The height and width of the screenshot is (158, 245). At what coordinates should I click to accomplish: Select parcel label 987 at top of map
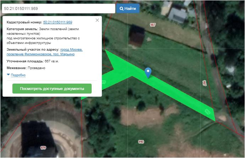coord(153,25)
